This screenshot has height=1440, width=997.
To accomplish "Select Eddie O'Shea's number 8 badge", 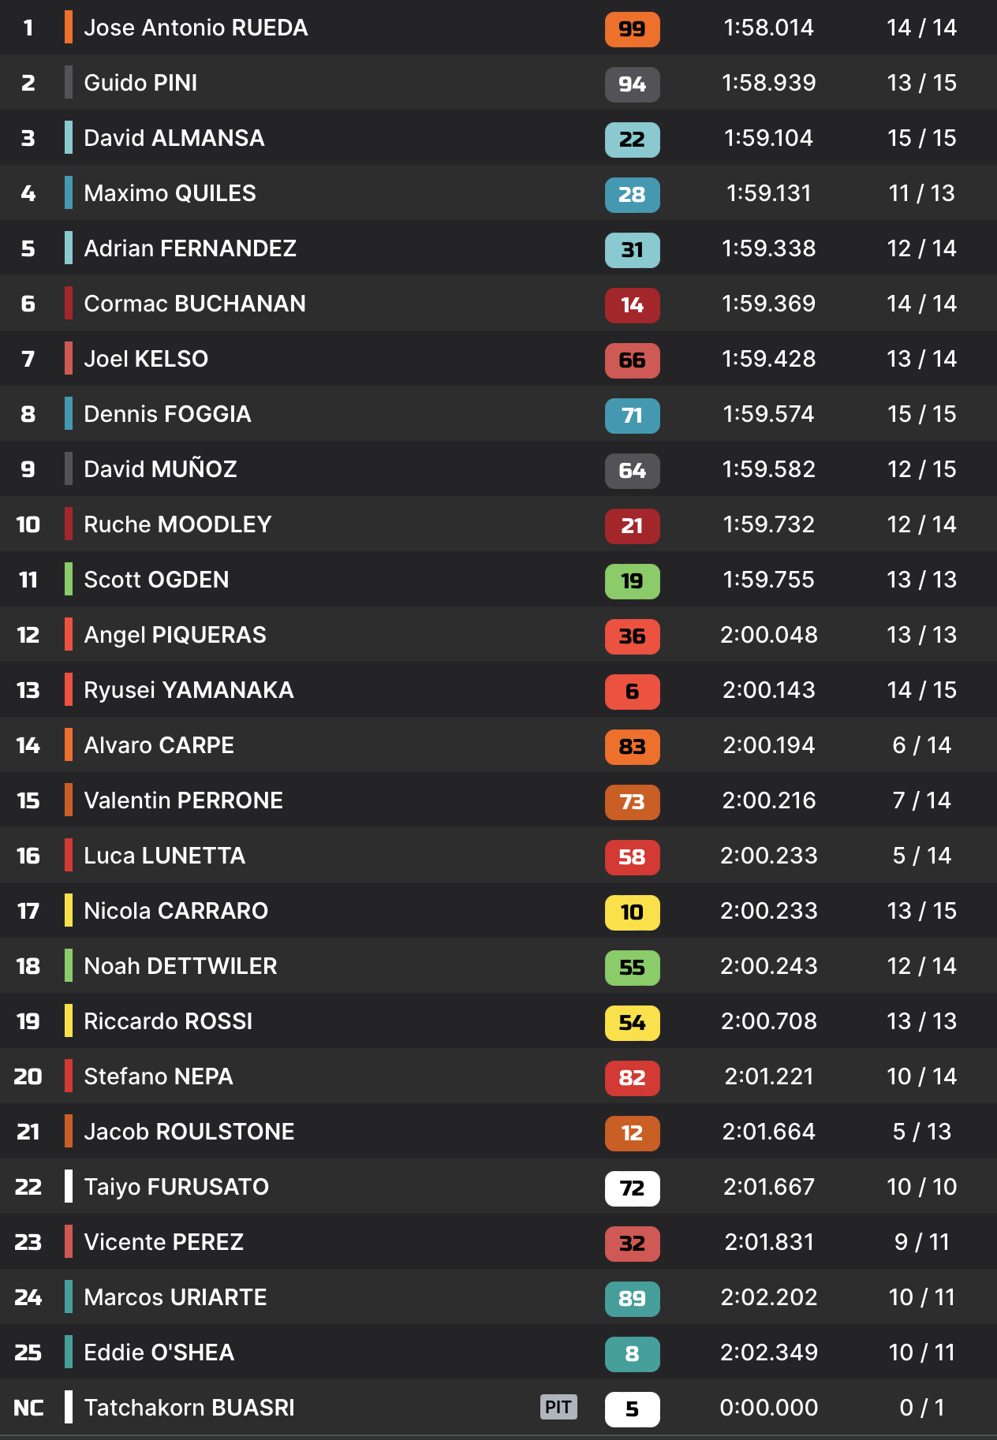I will 632,1354.
